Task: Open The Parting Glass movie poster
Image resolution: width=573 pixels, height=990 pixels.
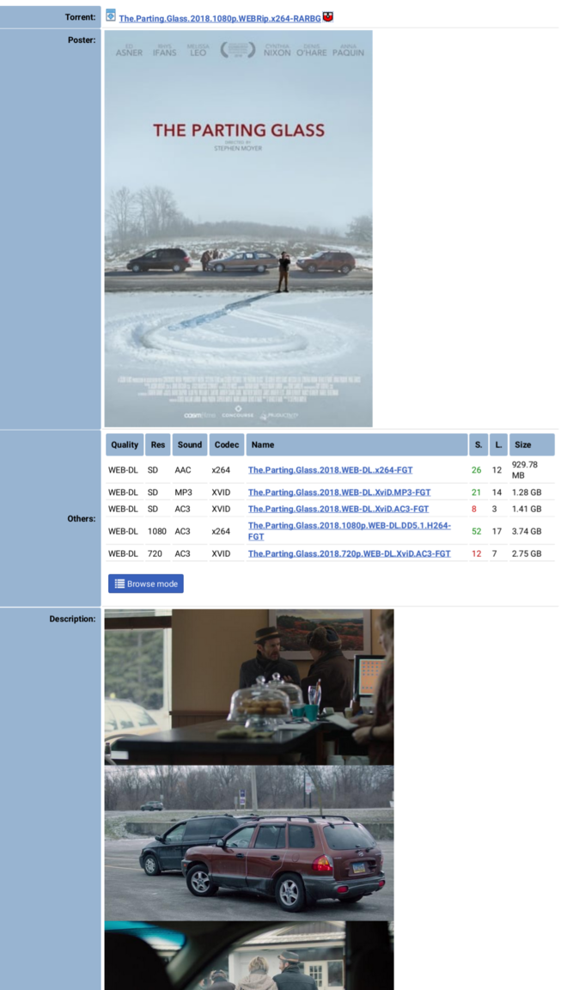Action: click(239, 229)
